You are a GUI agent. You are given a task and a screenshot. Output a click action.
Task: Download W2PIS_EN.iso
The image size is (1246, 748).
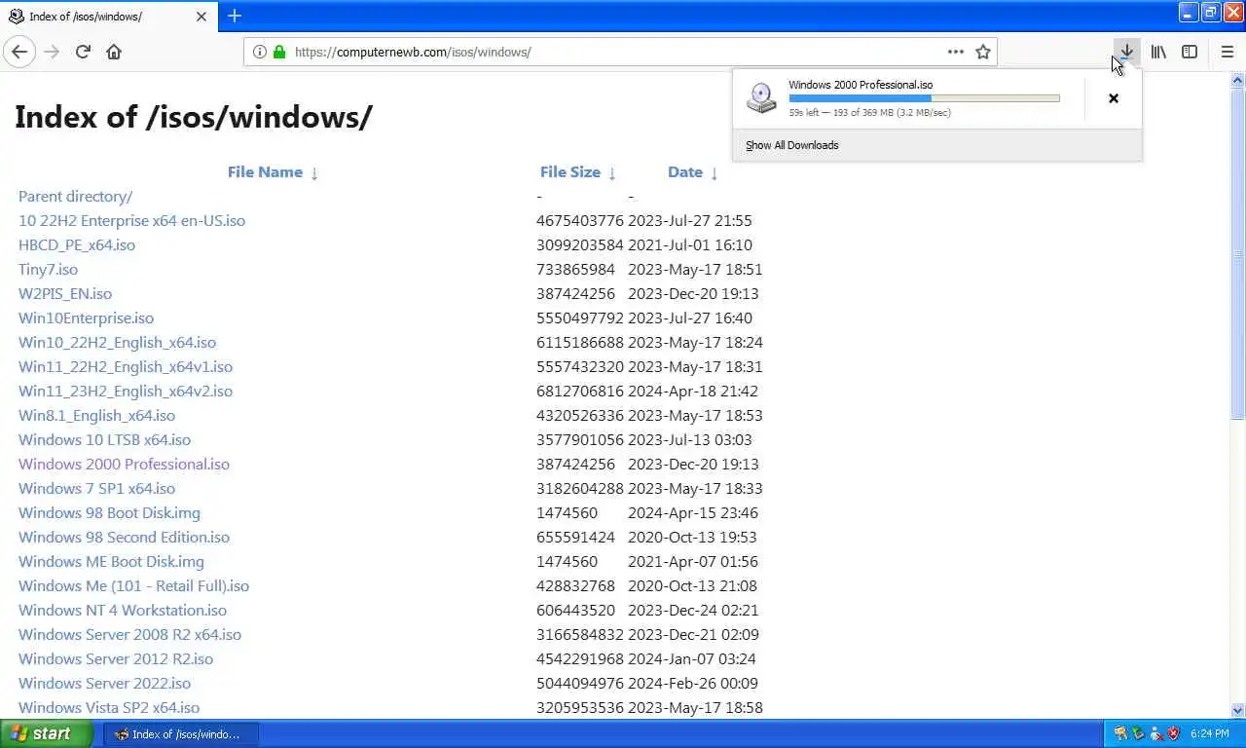point(65,293)
